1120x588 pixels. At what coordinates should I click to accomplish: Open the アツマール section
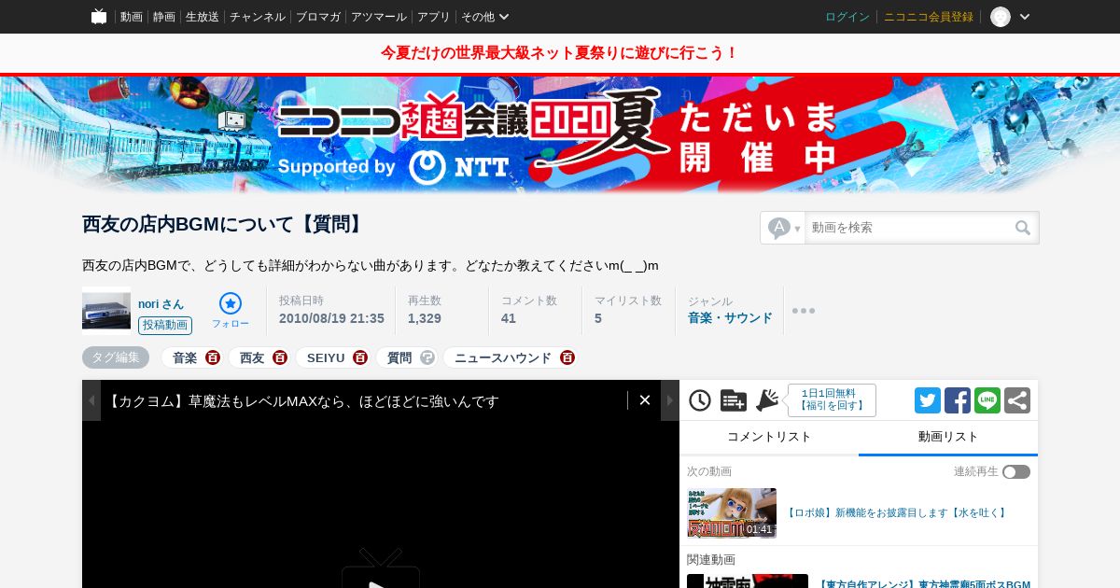point(379,17)
